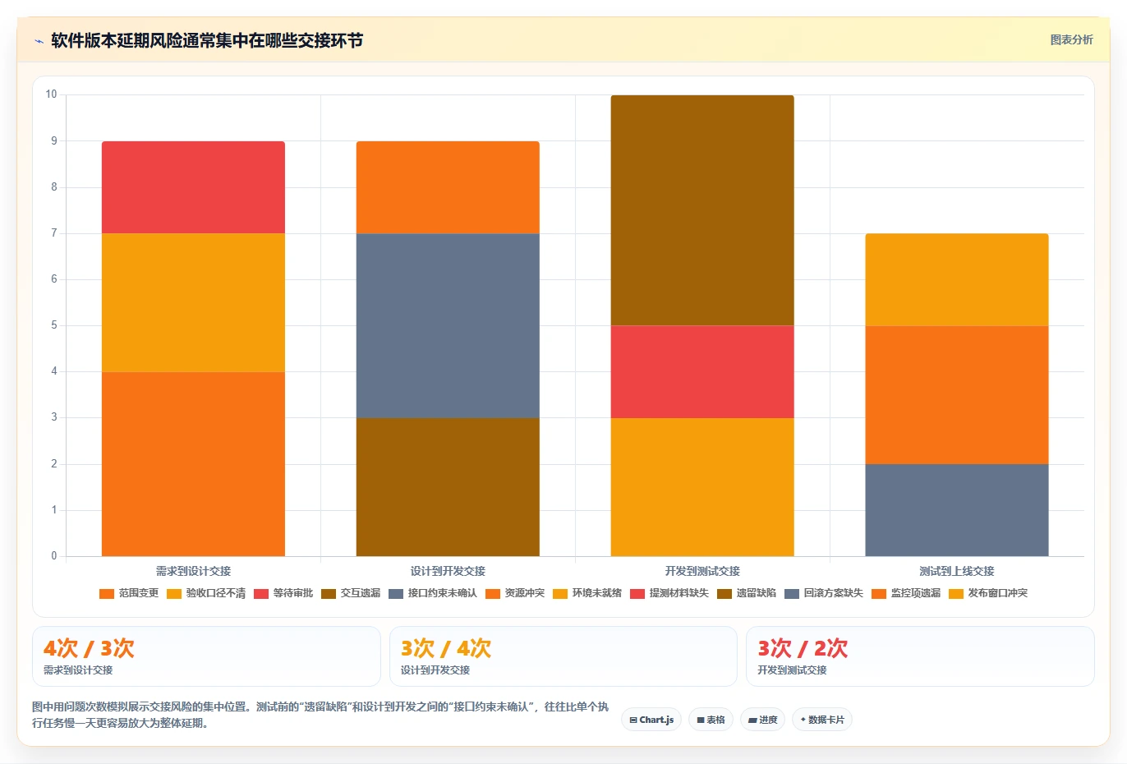
Task: Click the 测试到上线交接 x-axis label
Action: click(x=957, y=571)
